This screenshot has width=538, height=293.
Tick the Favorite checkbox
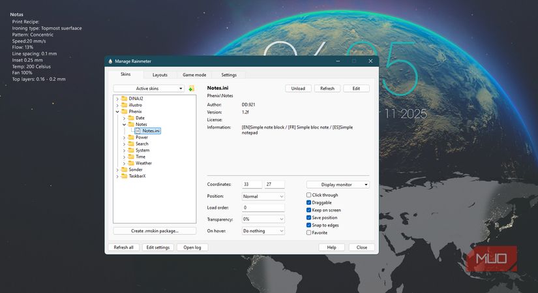click(x=309, y=232)
